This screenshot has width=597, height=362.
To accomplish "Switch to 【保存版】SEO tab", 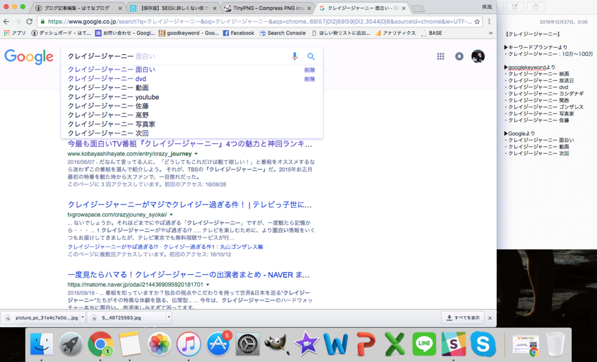I will point(172,8).
